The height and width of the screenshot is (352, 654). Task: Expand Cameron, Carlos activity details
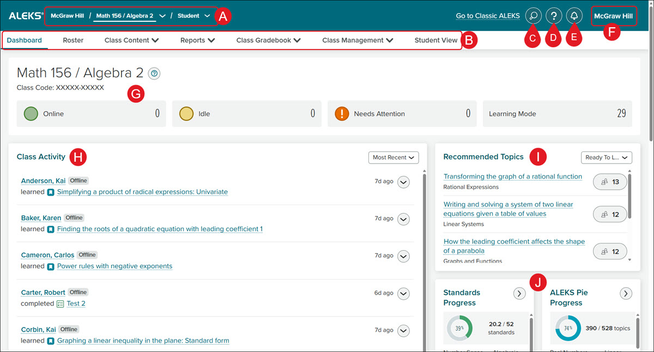click(403, 256)
